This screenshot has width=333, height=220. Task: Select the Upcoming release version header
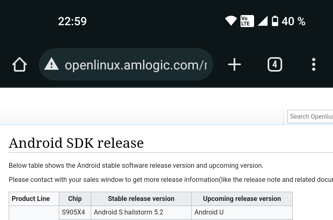(242, 199)
